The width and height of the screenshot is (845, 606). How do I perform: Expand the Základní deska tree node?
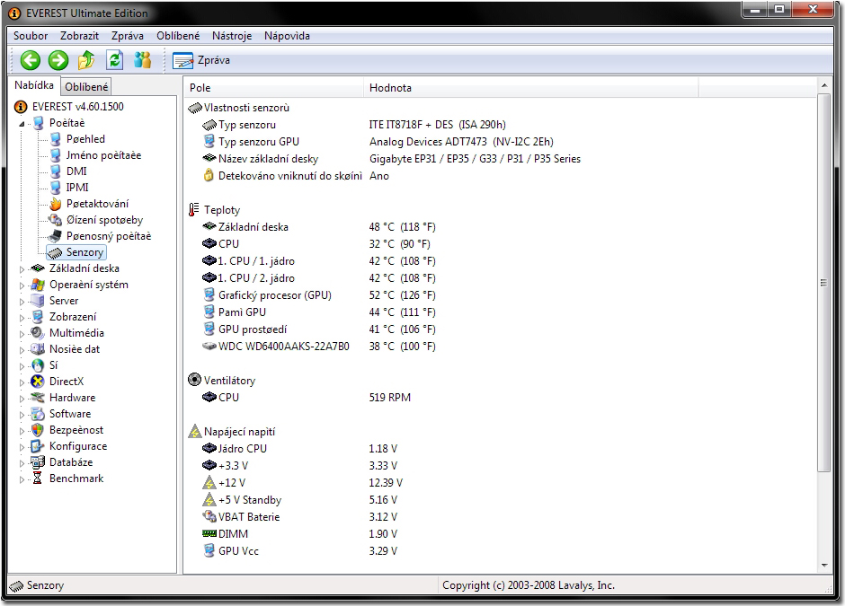click(22, 268)
